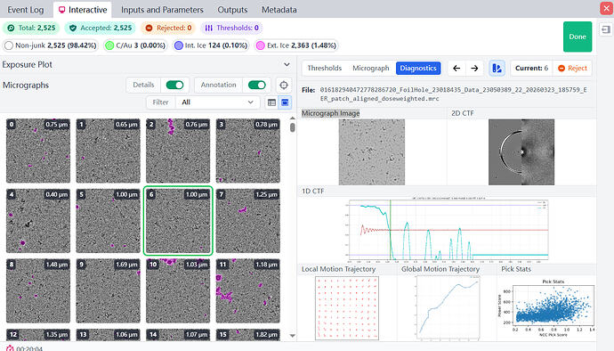Switch to the Event Log tab
This screenshot has height=351, width=614.
click(x=26, y=10)
